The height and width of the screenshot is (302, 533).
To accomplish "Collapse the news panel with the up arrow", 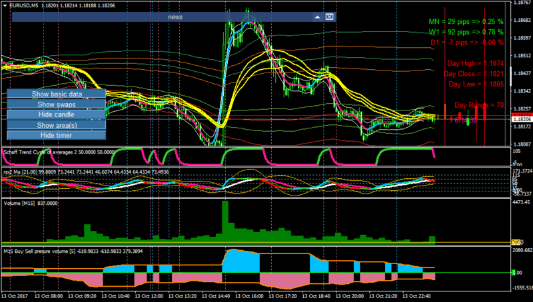I will point(317,17).
